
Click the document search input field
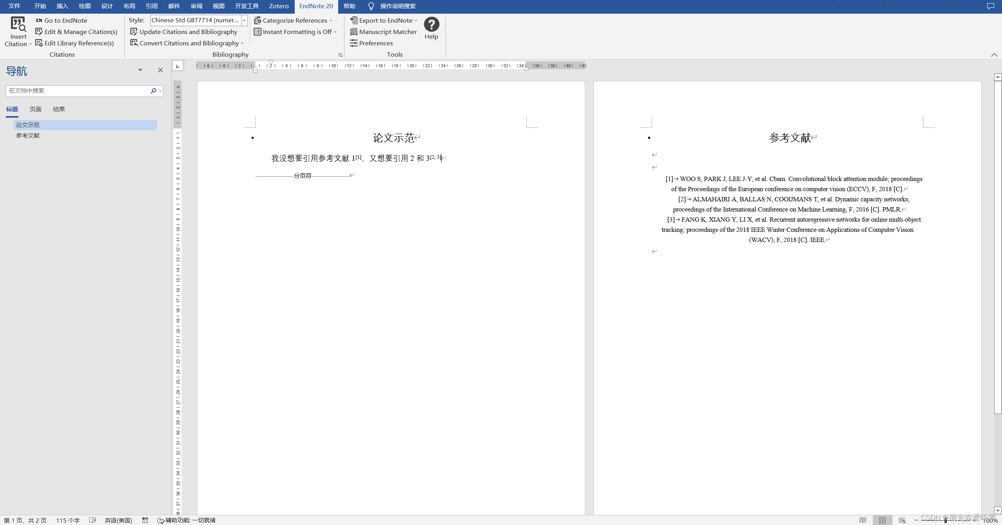pyautogui.click(x=78, y=91)
